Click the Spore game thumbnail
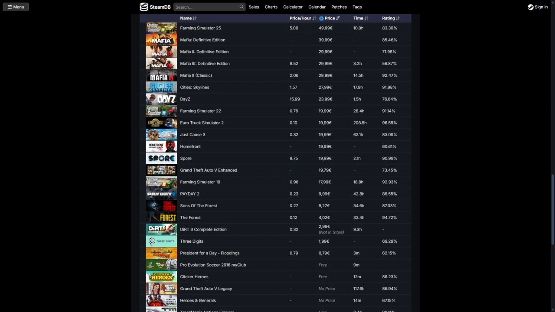Image resolution: width=555 pixels, height=312 pixels. [x=161, y=158]
